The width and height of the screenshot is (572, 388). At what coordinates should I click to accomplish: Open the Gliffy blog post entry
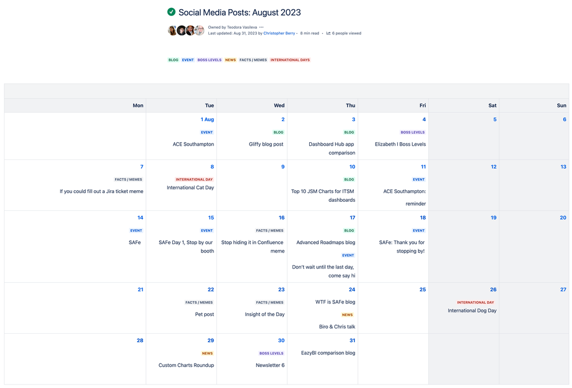(x=266, y=144)
